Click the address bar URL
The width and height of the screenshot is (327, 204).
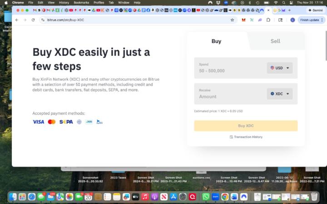coord(66,20)
